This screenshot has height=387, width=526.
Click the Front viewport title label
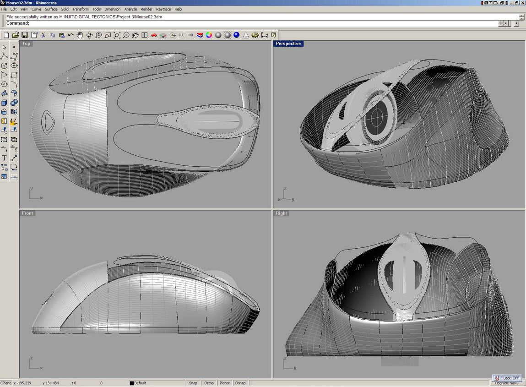pos(27,213)
